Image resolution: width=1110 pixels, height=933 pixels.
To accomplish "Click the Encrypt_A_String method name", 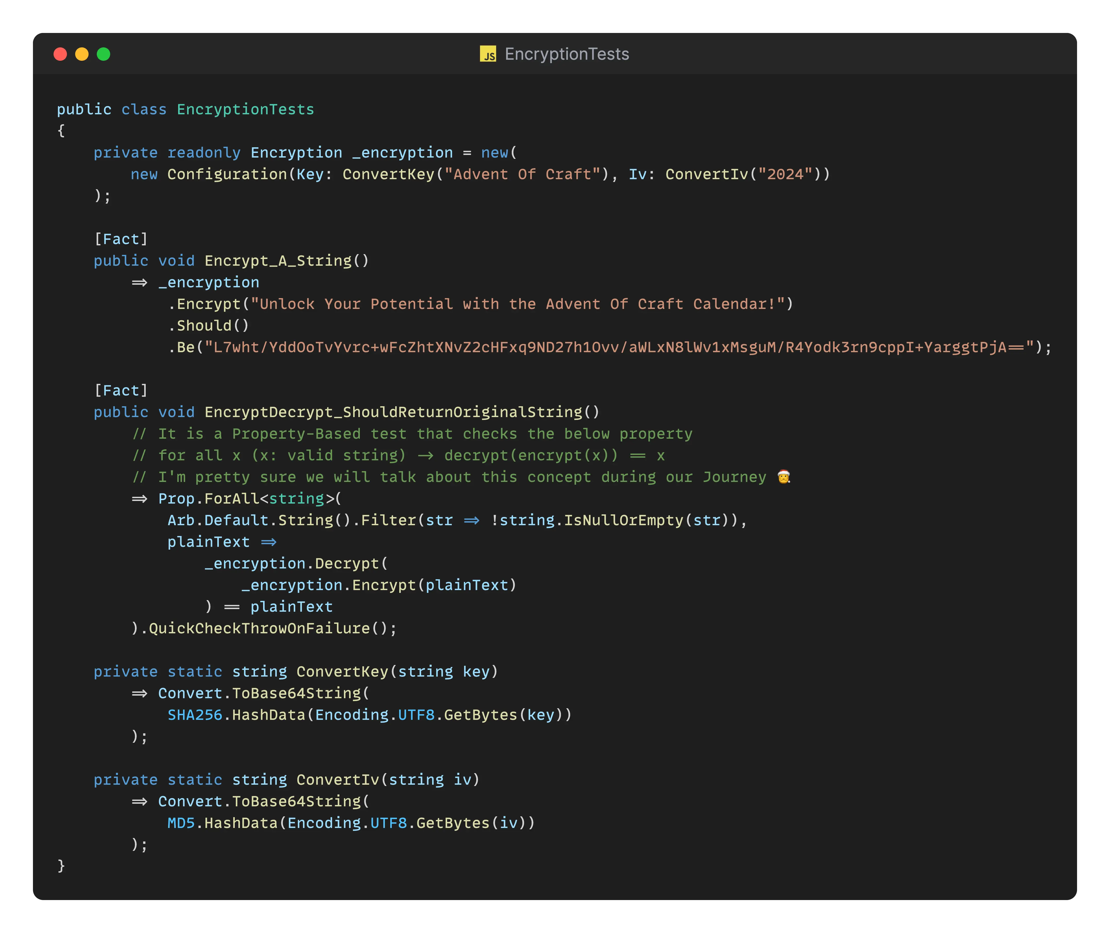I will 278,261.
